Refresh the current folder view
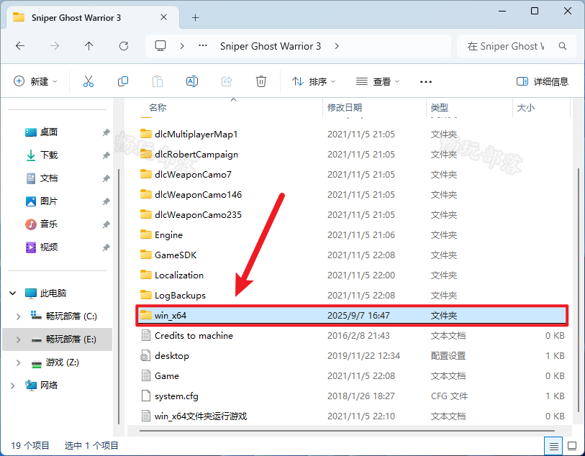 [x=124, y=46]
